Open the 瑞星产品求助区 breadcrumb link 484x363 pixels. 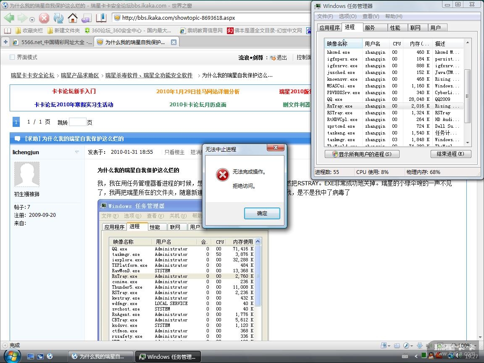tap(80, 75)
